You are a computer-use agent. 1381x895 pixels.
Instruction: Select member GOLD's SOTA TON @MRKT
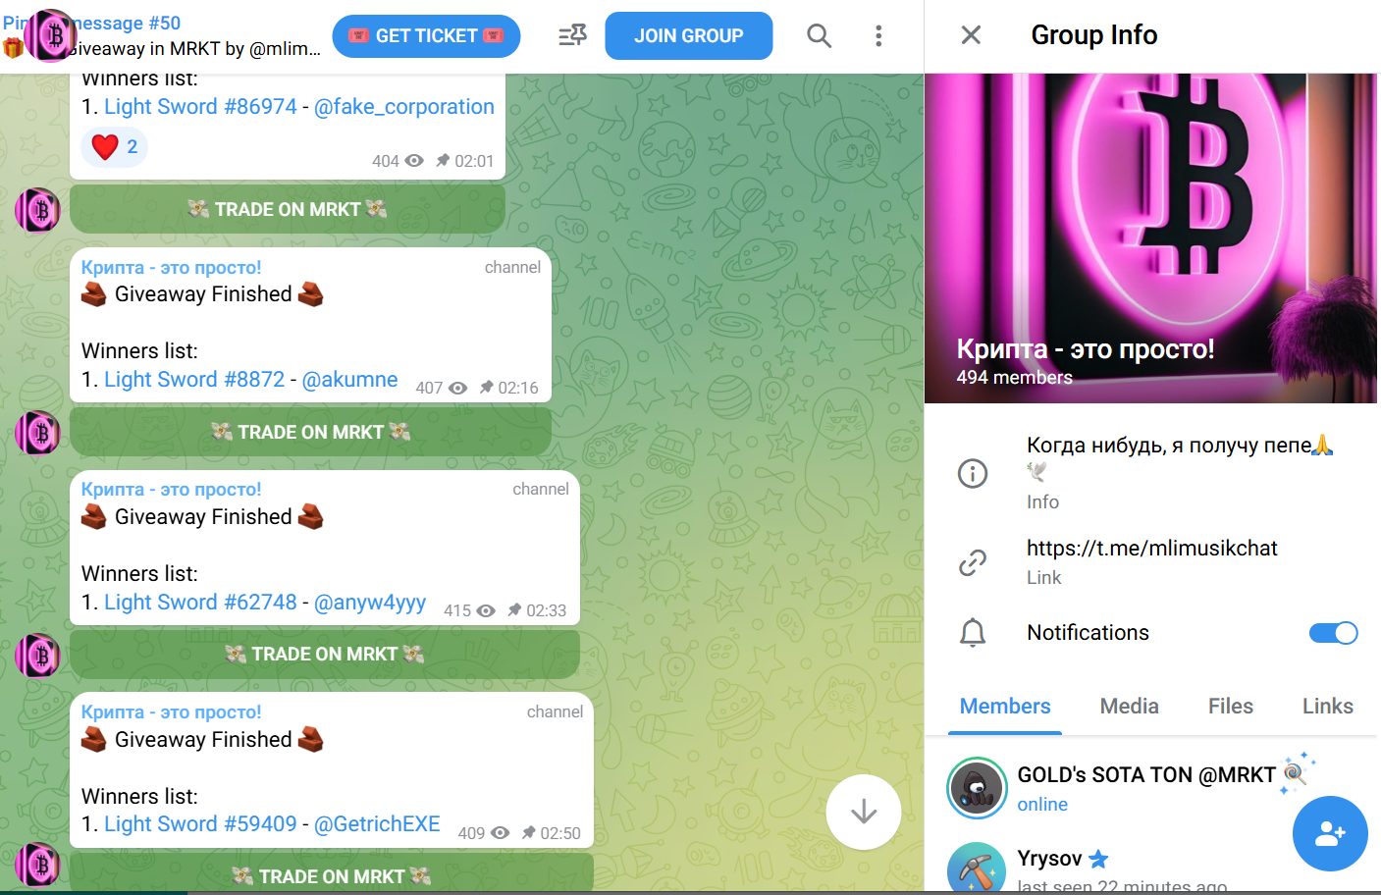[x=1152, y=788]
